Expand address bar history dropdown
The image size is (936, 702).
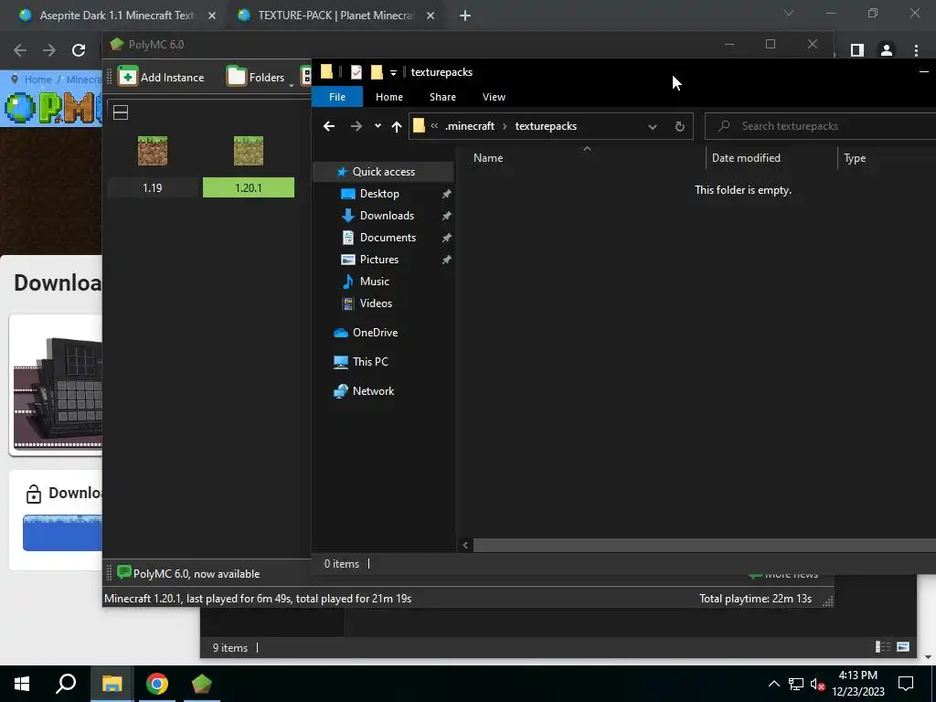[x=653, y=126]
